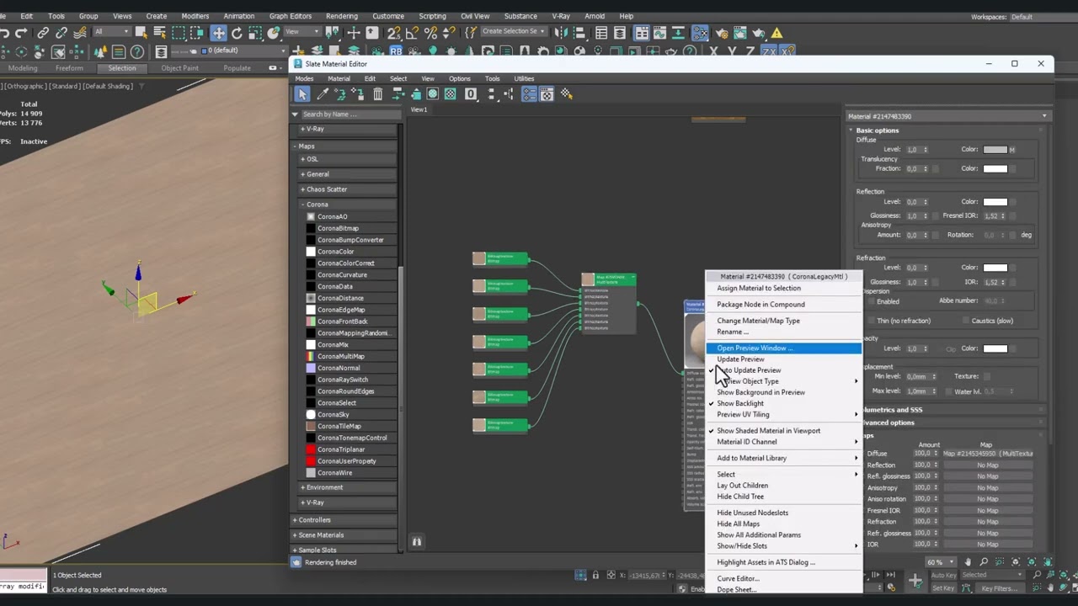Viewport: 1078px width, 606px height.
Task: Toggle Parameter Editor panel icon
Action: click(x=547, y=94)
